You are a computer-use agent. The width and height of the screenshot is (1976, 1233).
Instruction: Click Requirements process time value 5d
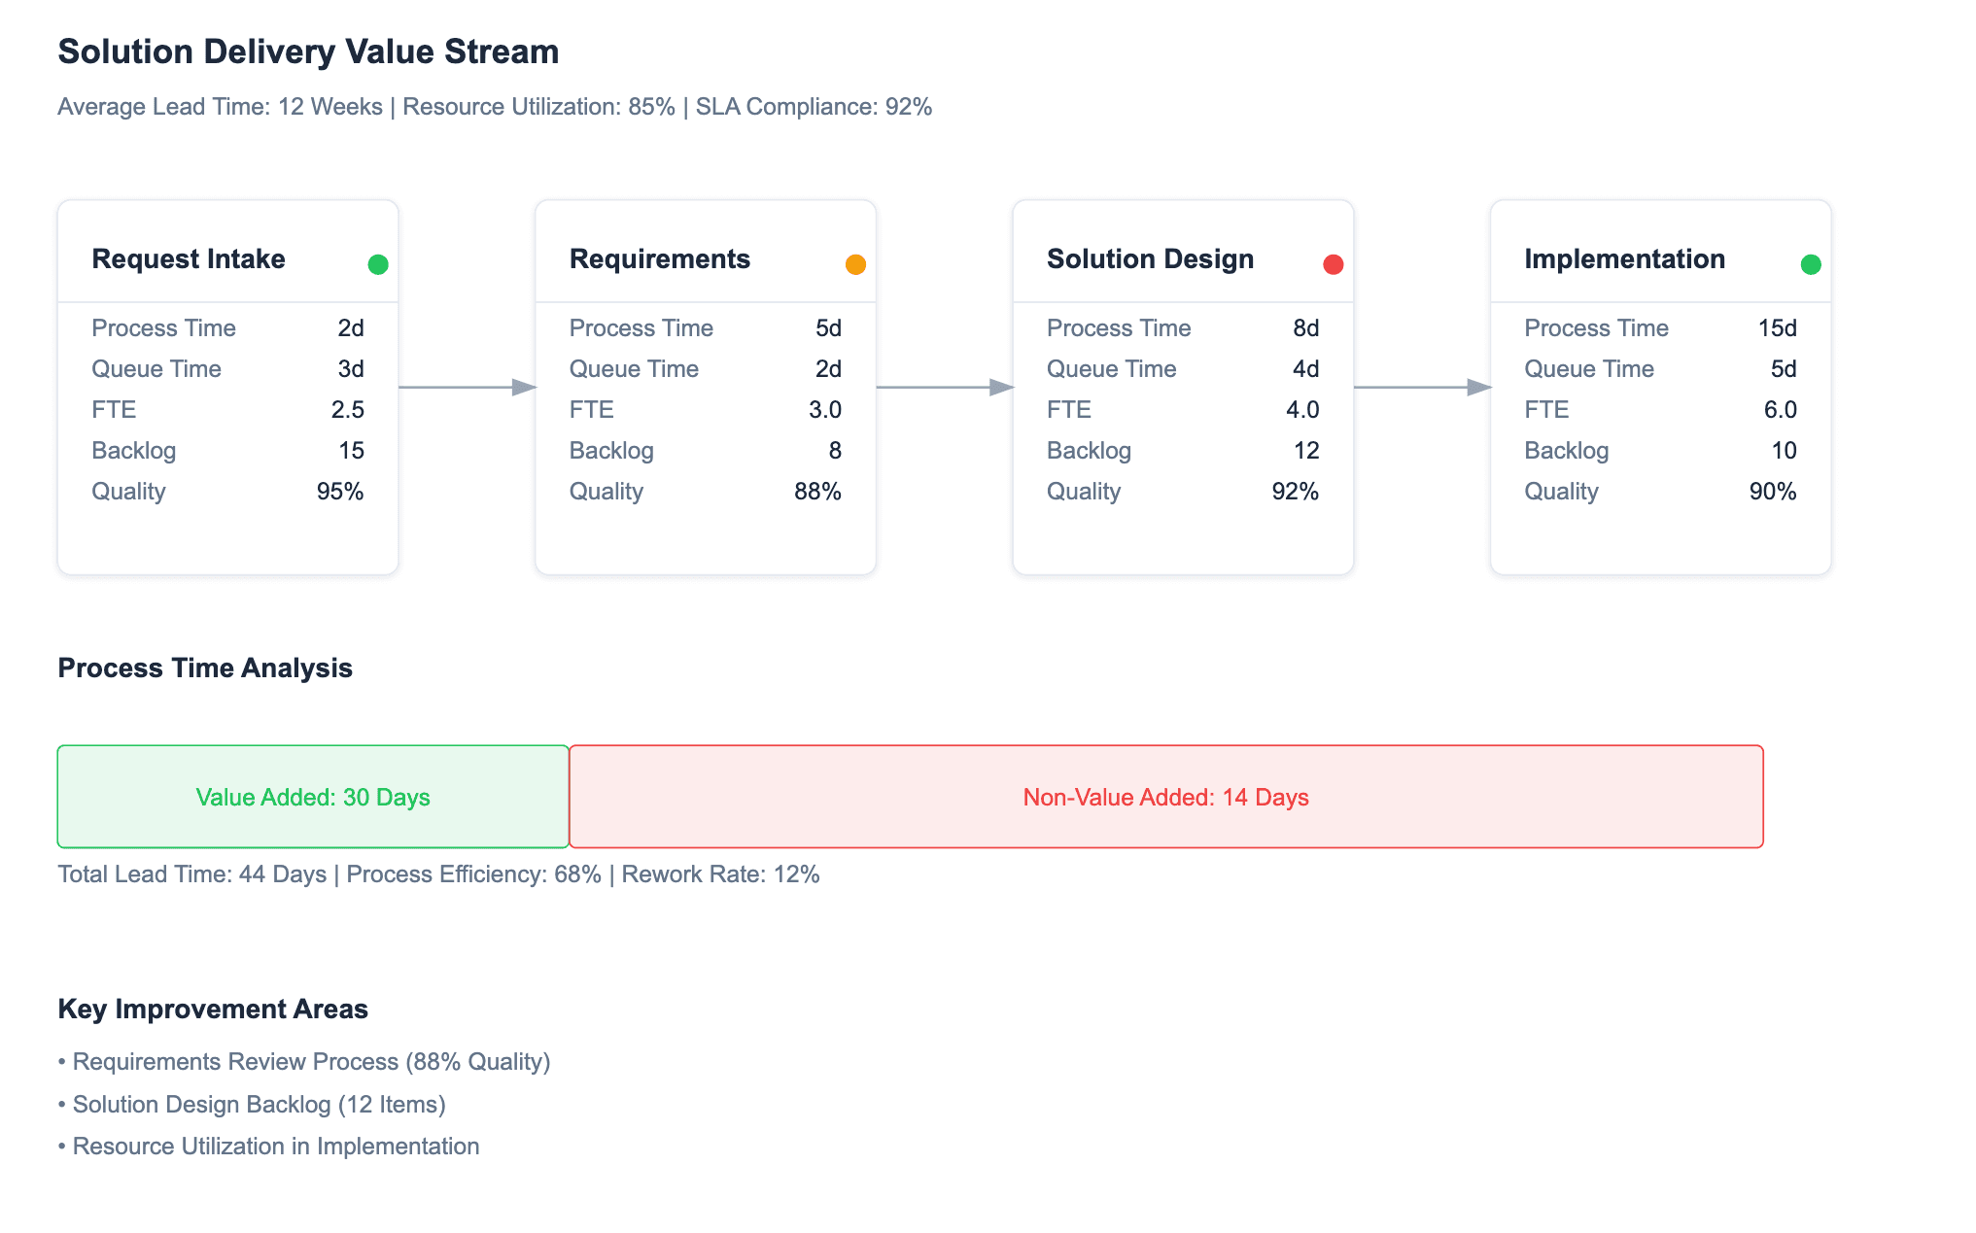point(828,328)
